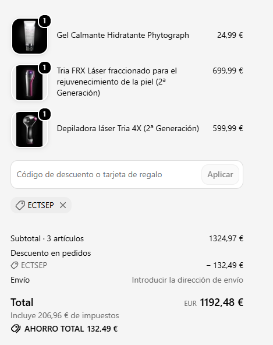Click quantity badge on Tria FRX Láser
The width and height of the screenshot is (273, 345).
tap(45, 68)
